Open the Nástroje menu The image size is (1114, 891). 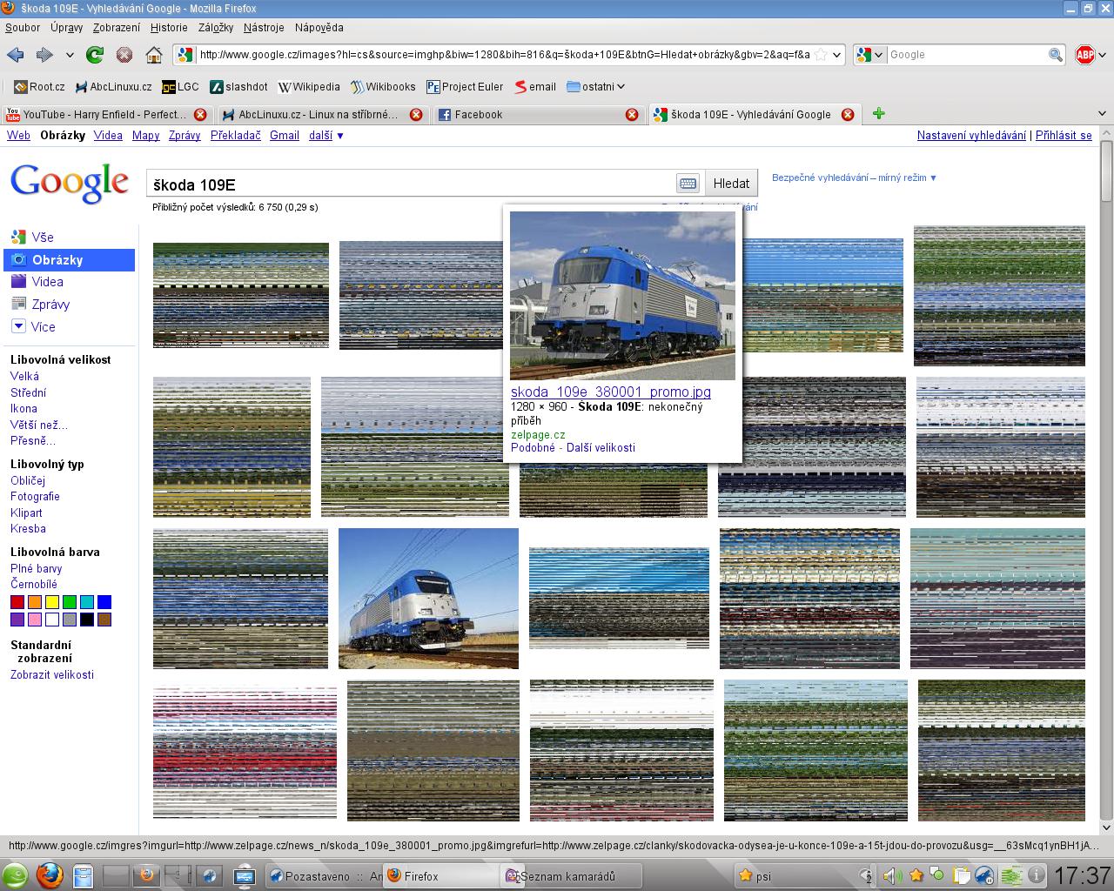pyautogui.click(x=264, y=27)
